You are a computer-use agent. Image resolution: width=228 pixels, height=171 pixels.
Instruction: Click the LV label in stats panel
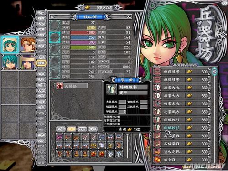(66, 23)
